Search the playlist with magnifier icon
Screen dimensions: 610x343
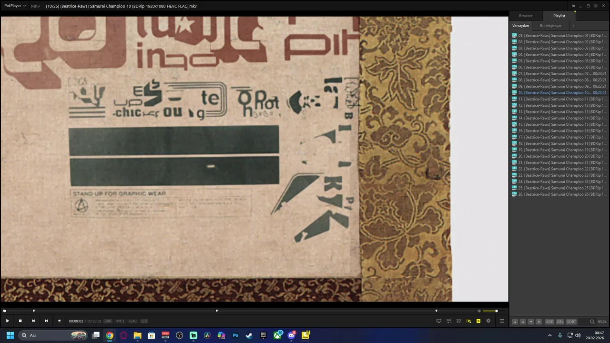pos(592,322)
